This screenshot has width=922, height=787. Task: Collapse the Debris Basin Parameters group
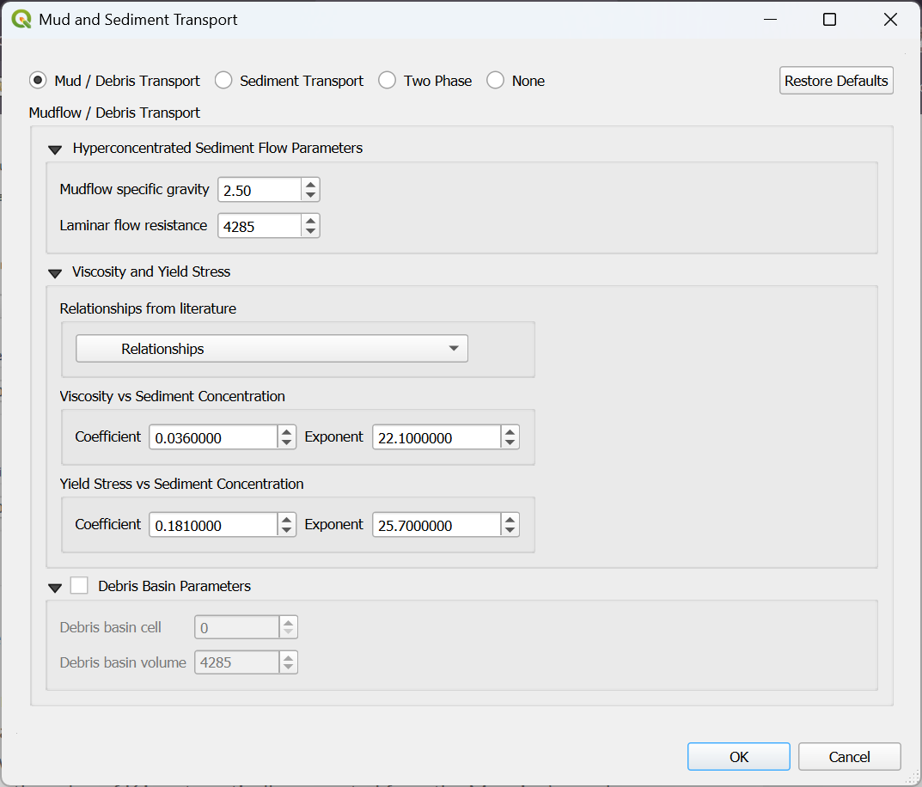(55, 588)
